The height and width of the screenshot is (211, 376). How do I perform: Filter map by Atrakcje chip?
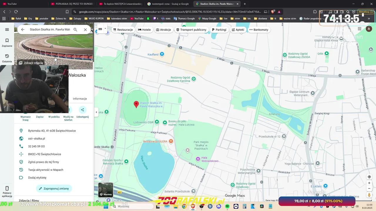(163, 30)
